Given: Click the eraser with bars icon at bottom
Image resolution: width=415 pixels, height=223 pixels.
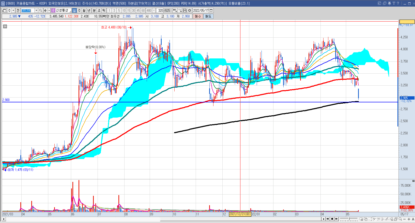Looking at the screenshot, I should pyautogui.click(x=392, y=219).
